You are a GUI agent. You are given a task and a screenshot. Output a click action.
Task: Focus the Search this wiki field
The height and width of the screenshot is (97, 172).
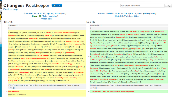click(142, 6)
